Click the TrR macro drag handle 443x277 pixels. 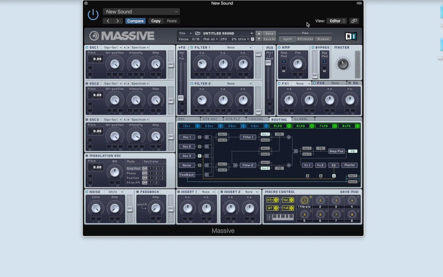(291, 208)
